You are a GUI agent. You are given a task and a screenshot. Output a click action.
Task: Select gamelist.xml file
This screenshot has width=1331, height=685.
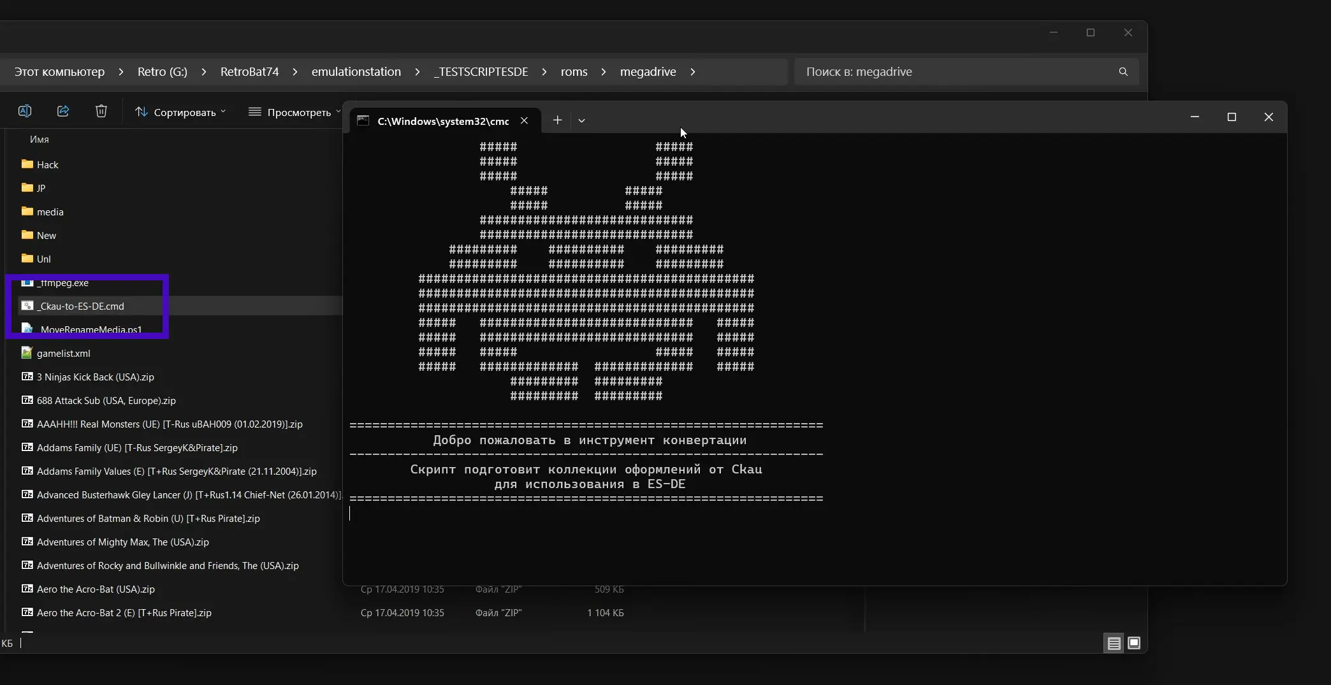tap(63, 354)
